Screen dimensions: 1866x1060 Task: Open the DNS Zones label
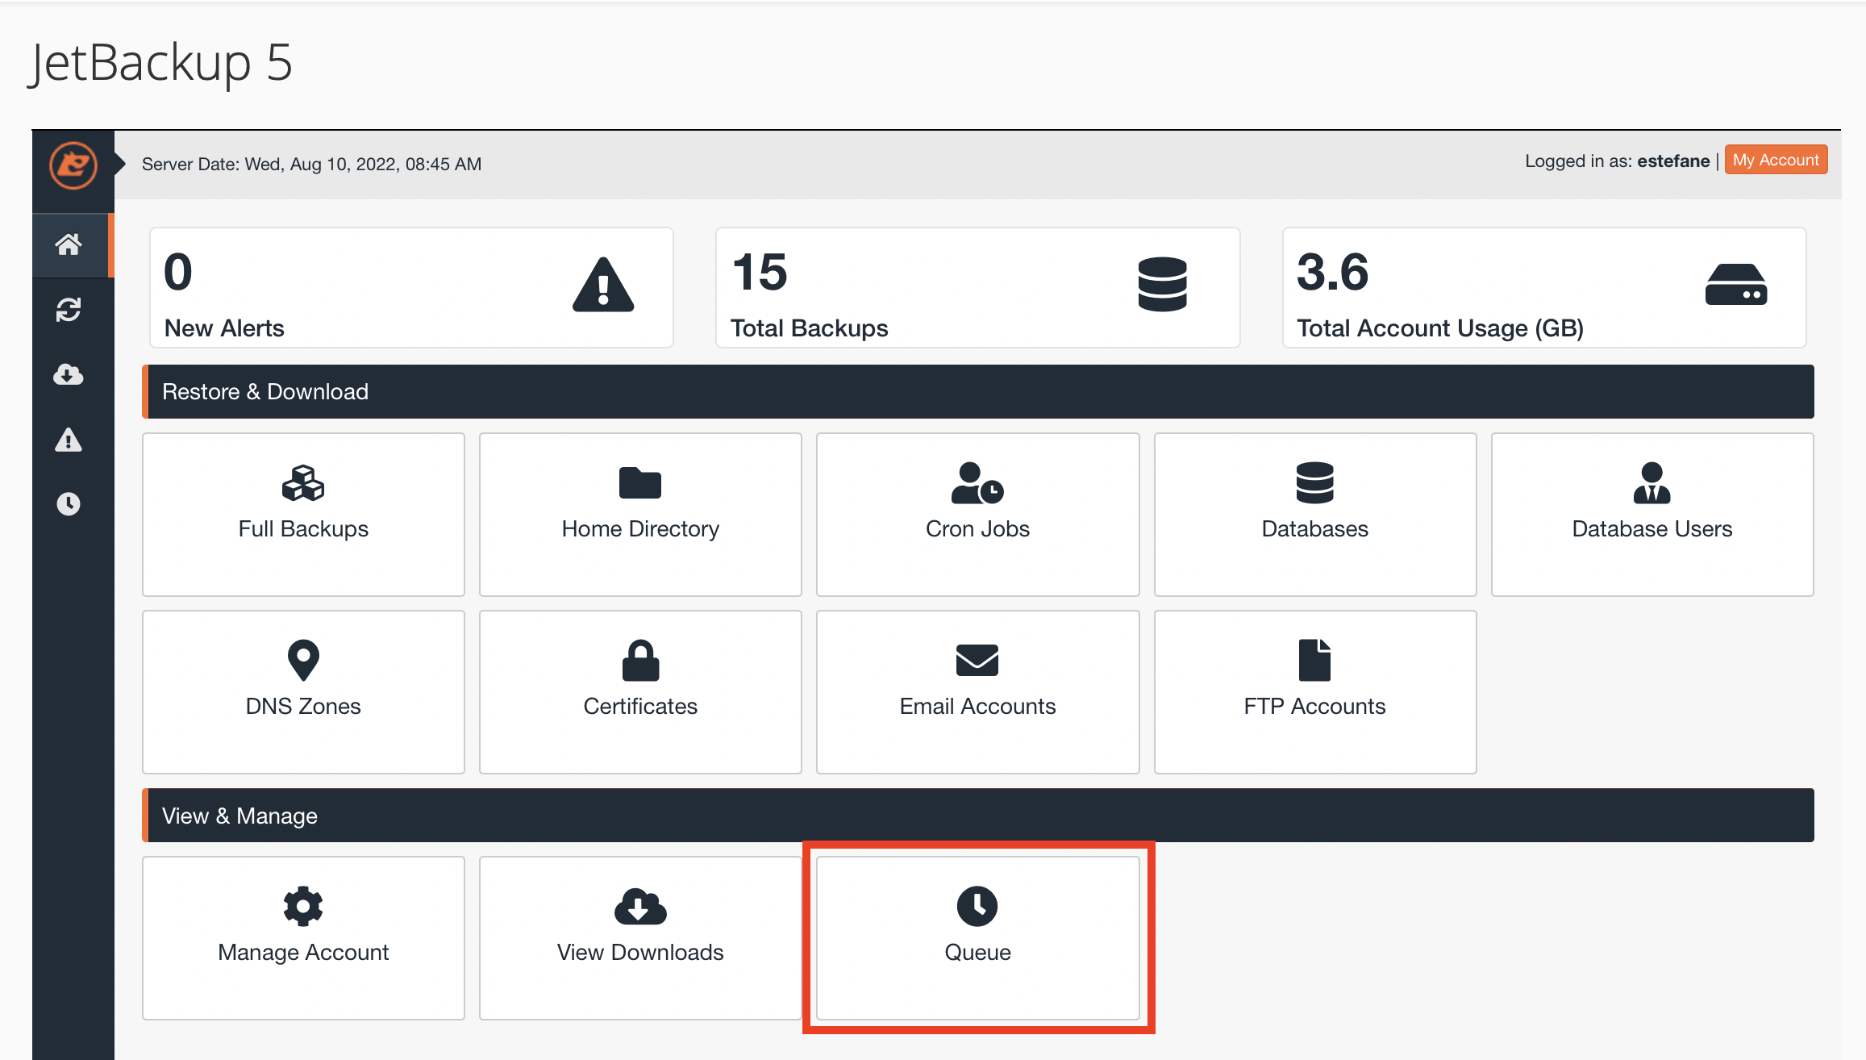coord(303,706)
